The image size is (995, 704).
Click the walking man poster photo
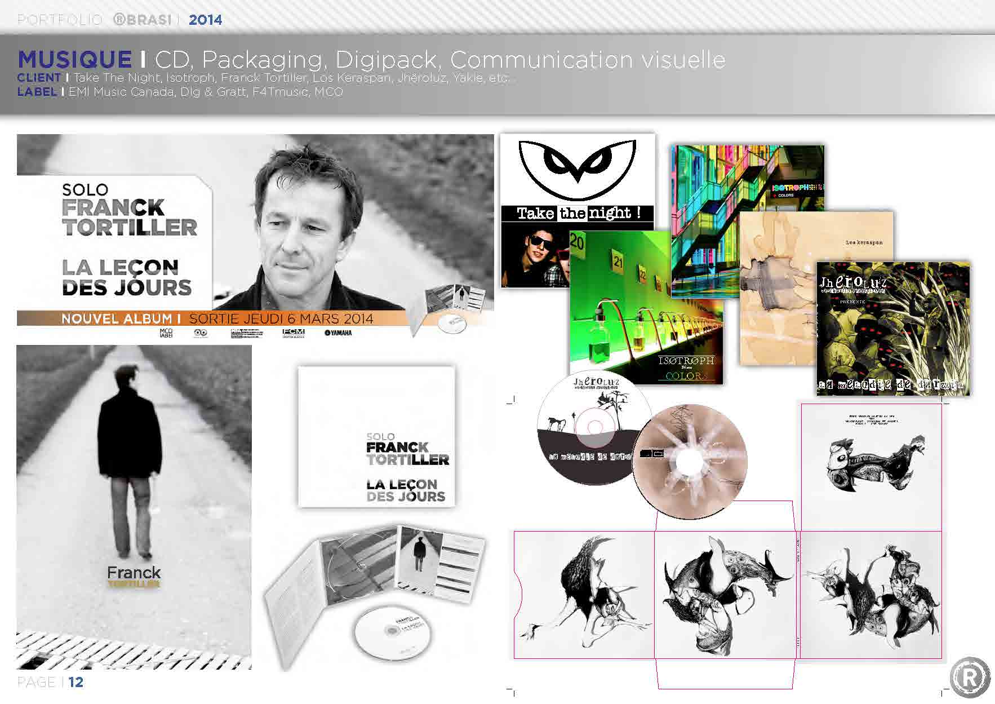coord(134,507)
